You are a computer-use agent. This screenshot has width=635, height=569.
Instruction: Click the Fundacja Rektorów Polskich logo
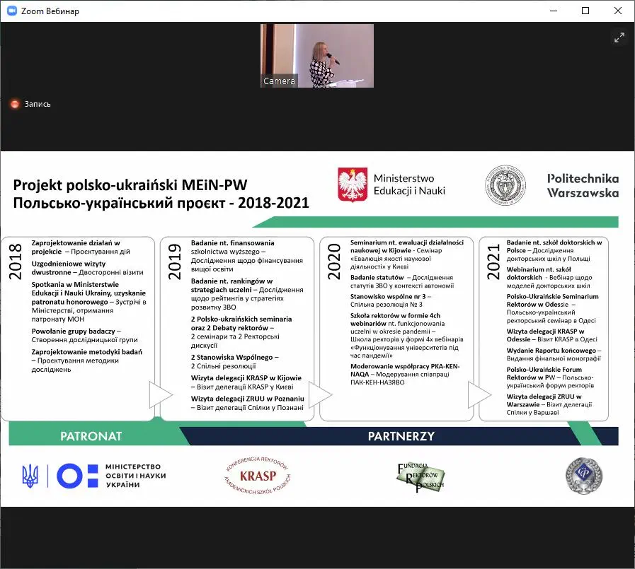tap(421, 477)
